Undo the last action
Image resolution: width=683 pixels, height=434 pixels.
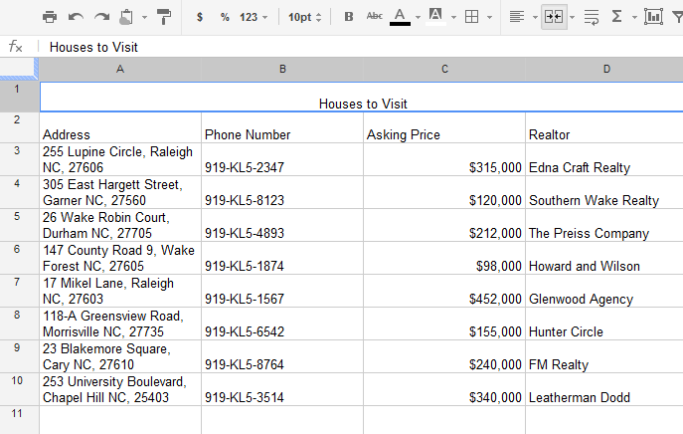click(x=76, y=17)
